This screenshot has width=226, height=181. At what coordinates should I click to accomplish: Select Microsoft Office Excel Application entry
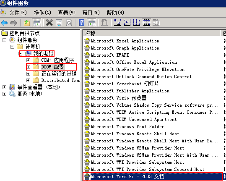tap(134, 62)
